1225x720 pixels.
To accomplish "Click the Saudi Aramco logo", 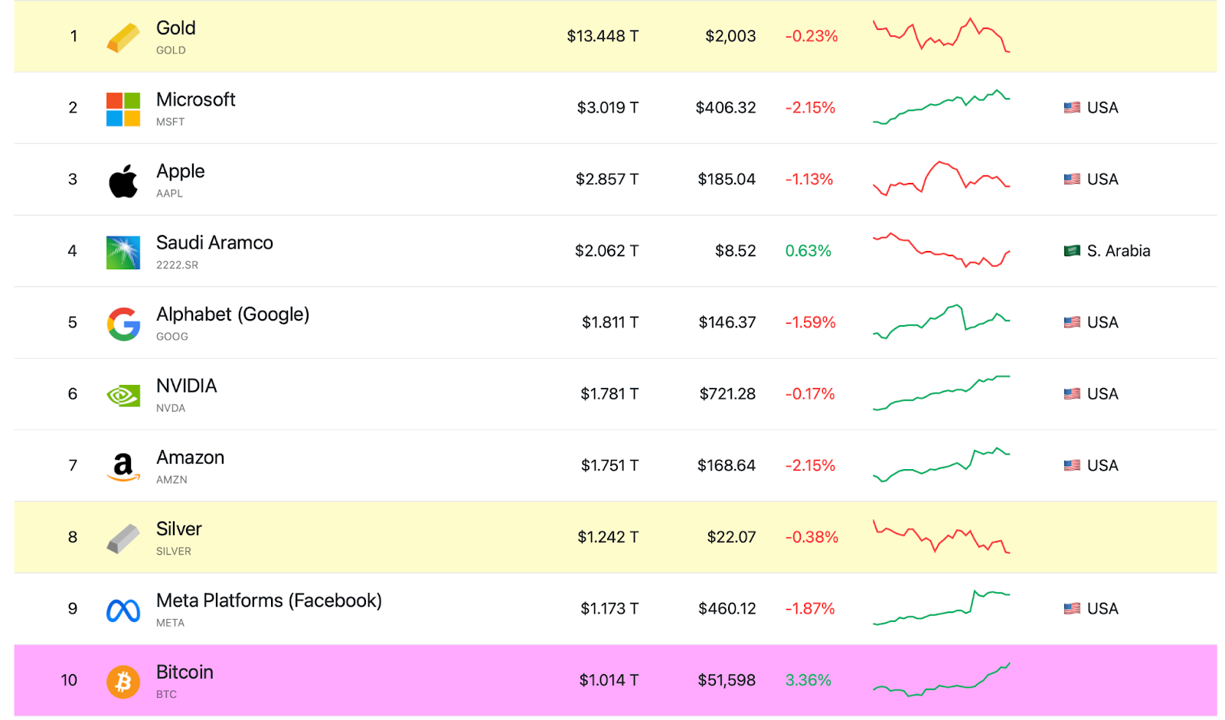I will point(122,252).
